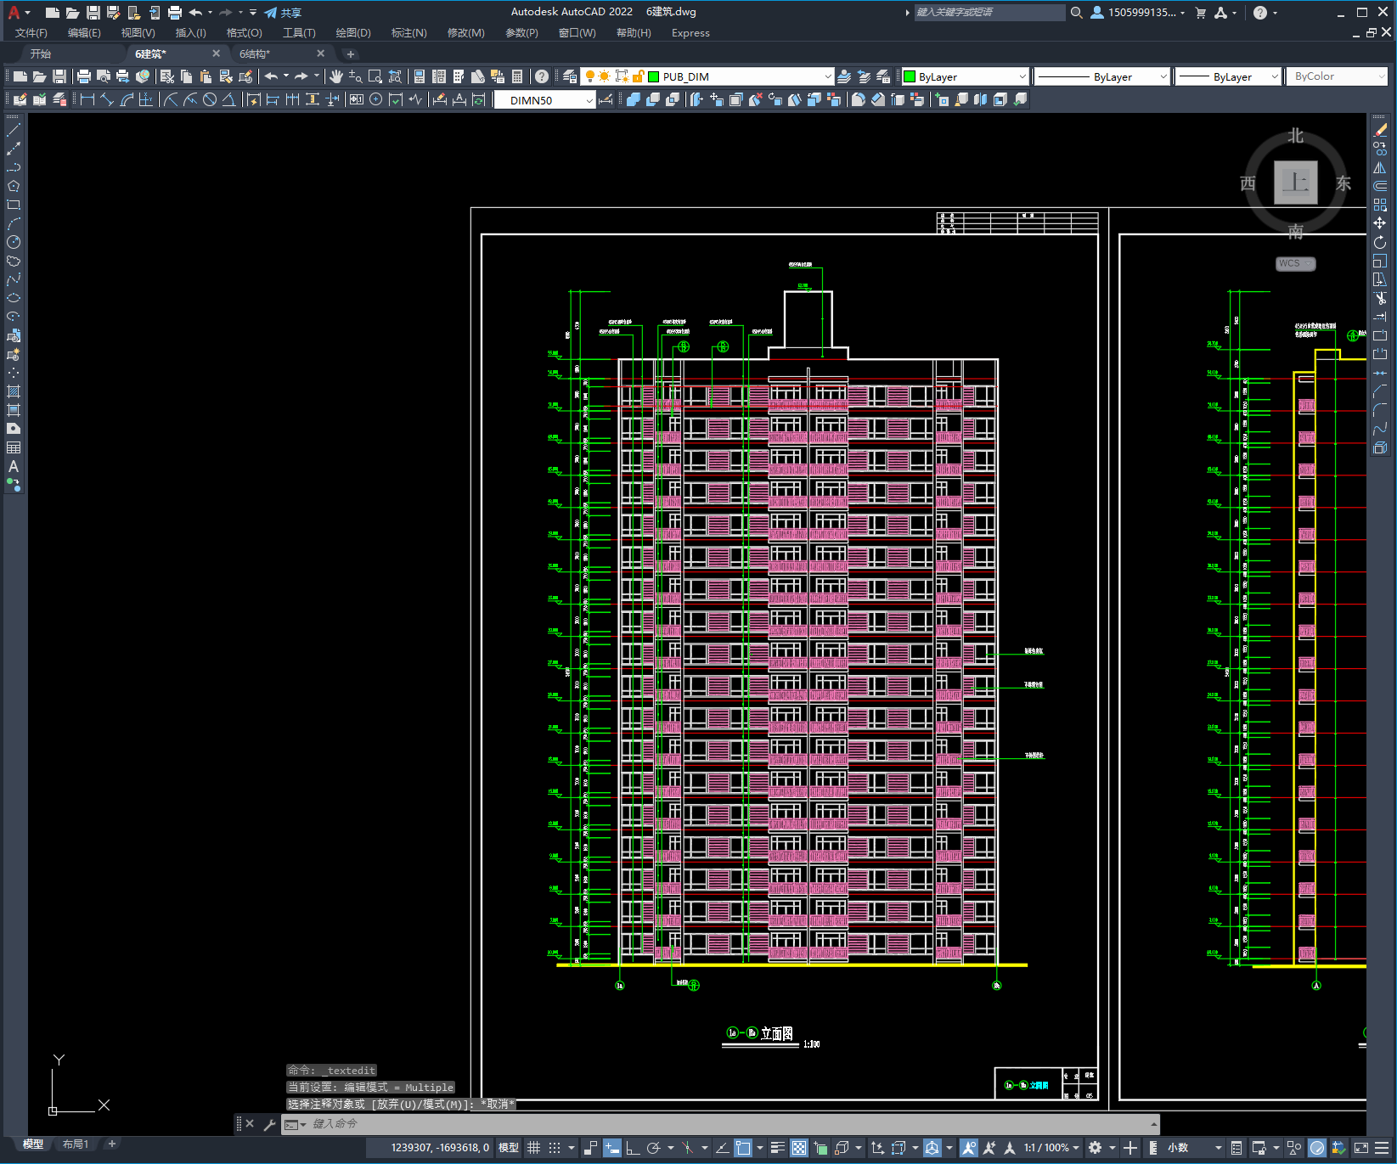Open the 文件(F) menu

31,33
